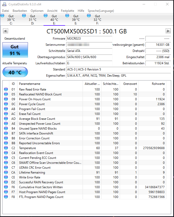The width and height of the screenshot is (174, 217).
Task: Switch to the E: 39 °C drive tab
Action: pyautogui.click(x=76, y=20)
